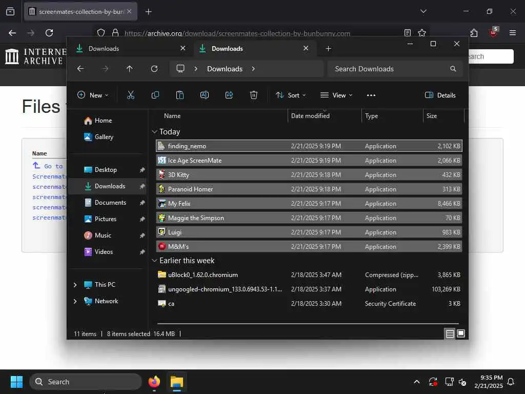Close the active Downloads tab
Screen dimensions: 525x394
tap(306, 48)
